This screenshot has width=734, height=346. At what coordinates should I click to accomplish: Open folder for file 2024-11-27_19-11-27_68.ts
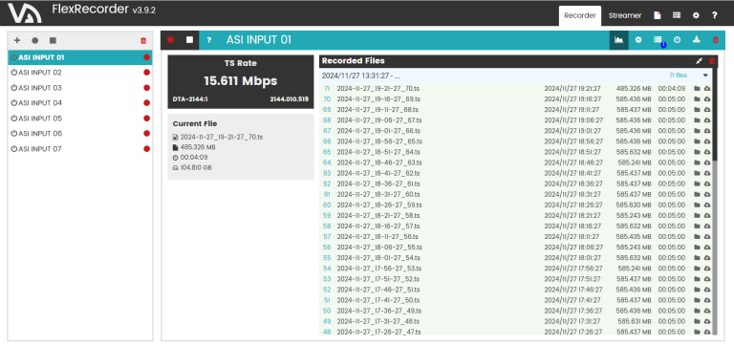[697, 110]
